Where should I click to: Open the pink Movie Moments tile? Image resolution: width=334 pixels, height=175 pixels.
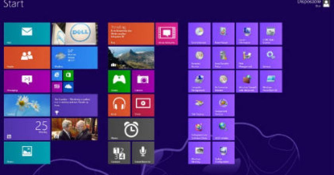(167, 34)
